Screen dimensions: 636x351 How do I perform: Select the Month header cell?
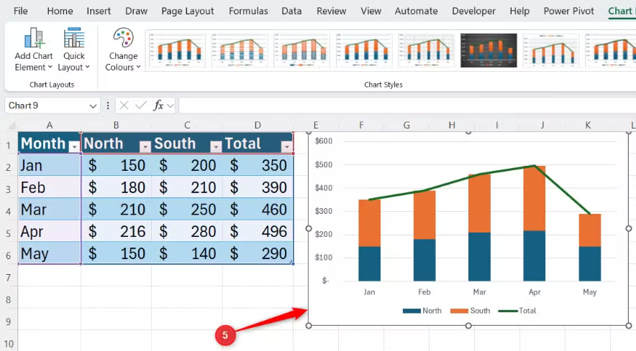click(49, 144)
